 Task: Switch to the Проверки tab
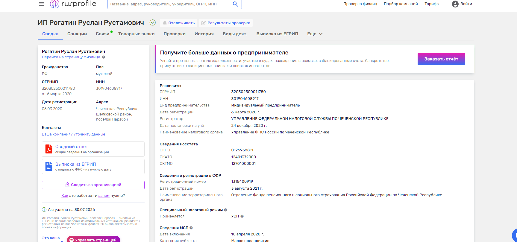(175, 34)
